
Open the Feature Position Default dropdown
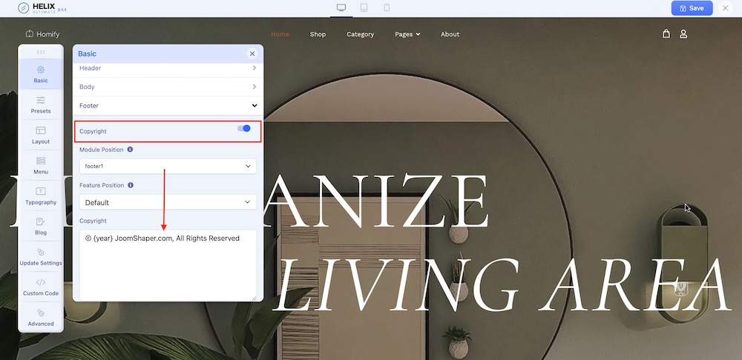pos(168,202)
